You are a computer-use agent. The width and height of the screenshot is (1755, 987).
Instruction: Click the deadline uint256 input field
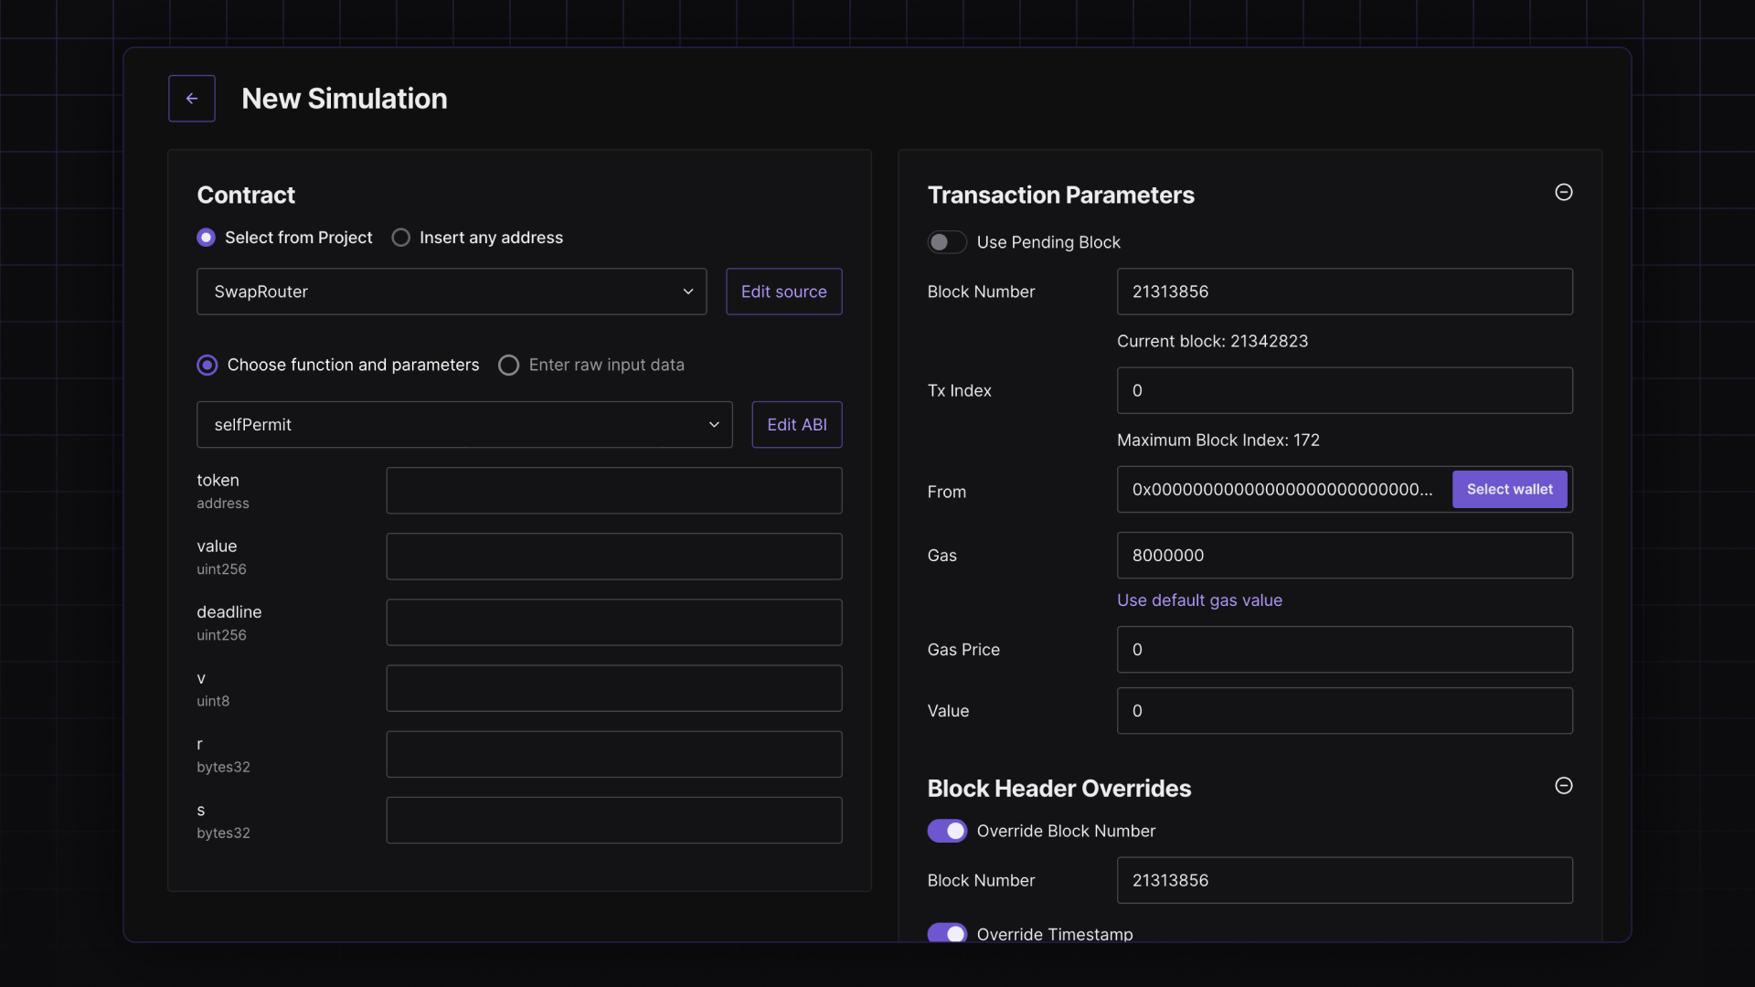click(613, 622)
